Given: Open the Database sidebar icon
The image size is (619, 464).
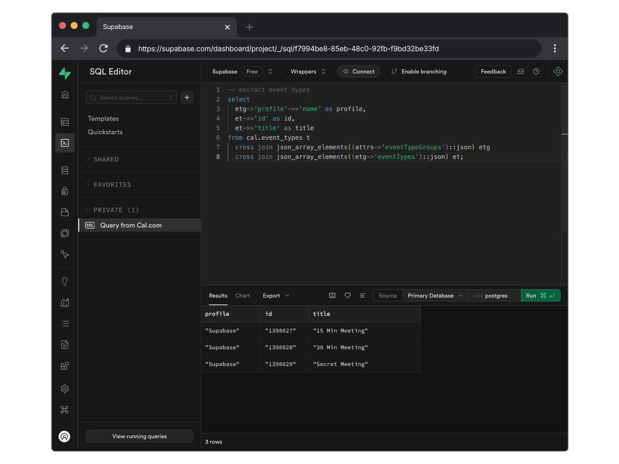Looking at the screenshot, I should 65,170.
